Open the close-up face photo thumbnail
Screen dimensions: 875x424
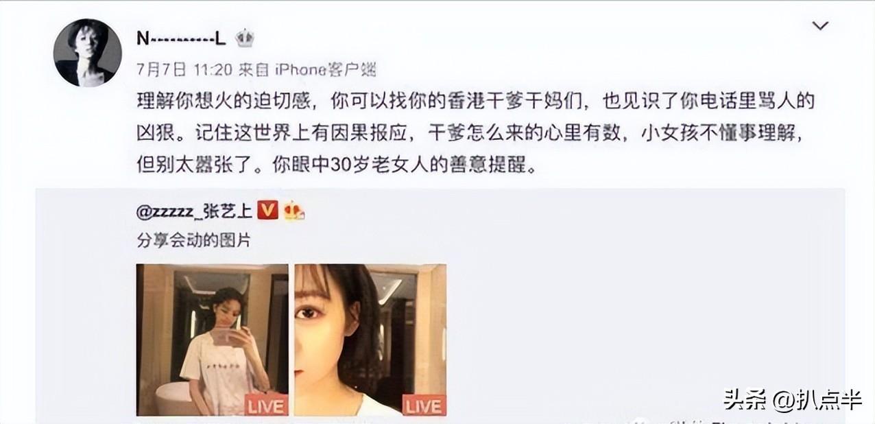pos(370,340)
